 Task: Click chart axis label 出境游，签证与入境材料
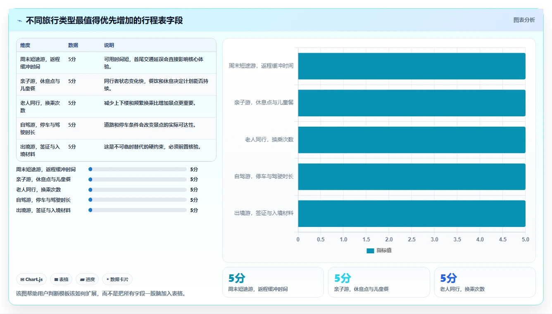[264, 213]
